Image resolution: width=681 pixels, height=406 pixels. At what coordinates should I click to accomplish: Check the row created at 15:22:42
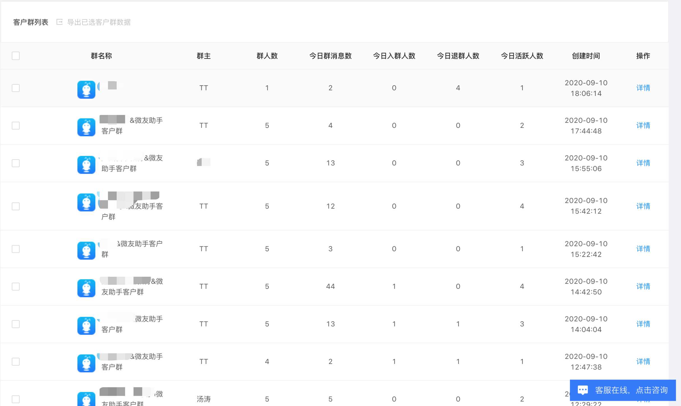click(x=16, y=249)
